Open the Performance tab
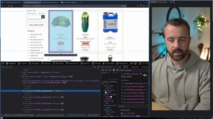 point(72,63)
